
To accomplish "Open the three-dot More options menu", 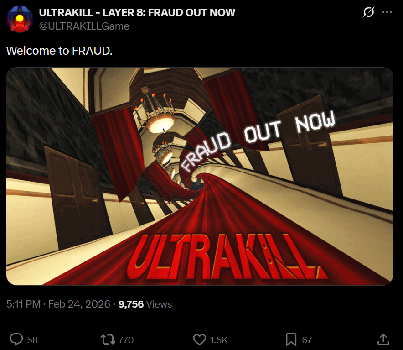I will tap(387, 12).
